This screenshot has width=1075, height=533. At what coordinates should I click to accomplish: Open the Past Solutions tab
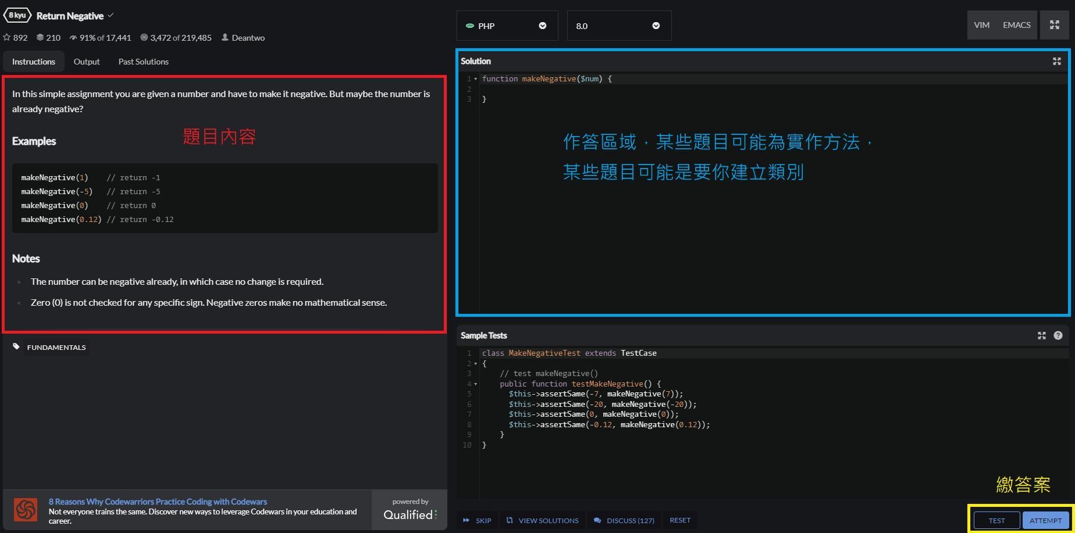143,62
